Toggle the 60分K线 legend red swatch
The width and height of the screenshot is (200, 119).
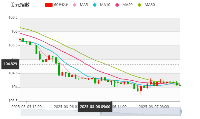(49, 5)
